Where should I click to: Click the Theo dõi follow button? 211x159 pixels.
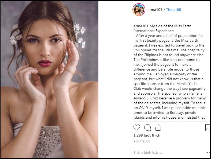[173, 10]
